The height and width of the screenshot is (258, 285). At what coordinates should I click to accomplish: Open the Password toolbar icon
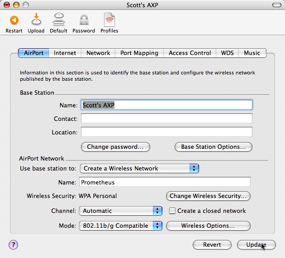tap(84, 20)
